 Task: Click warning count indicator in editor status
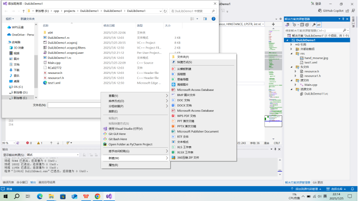coord(40,143)
